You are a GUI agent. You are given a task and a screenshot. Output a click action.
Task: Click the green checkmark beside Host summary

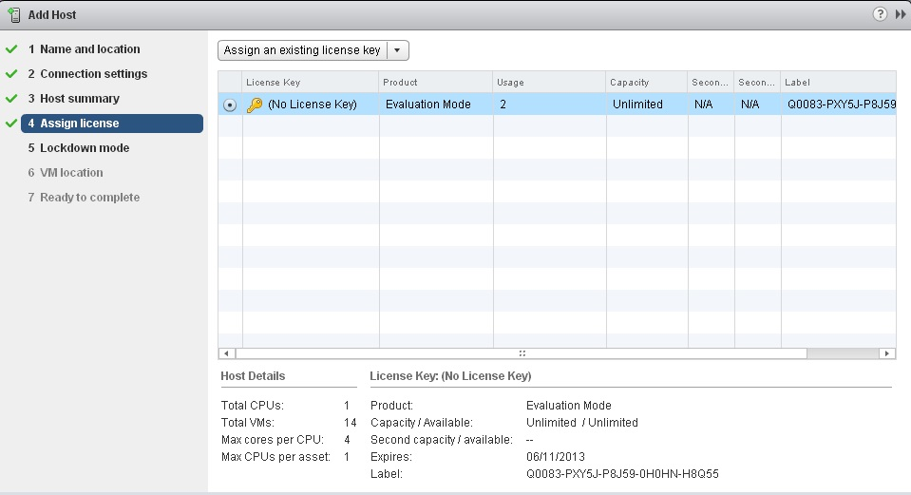11,99
